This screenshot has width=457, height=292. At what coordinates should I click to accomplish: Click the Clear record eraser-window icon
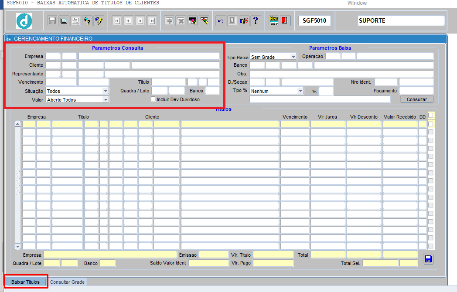193,20
